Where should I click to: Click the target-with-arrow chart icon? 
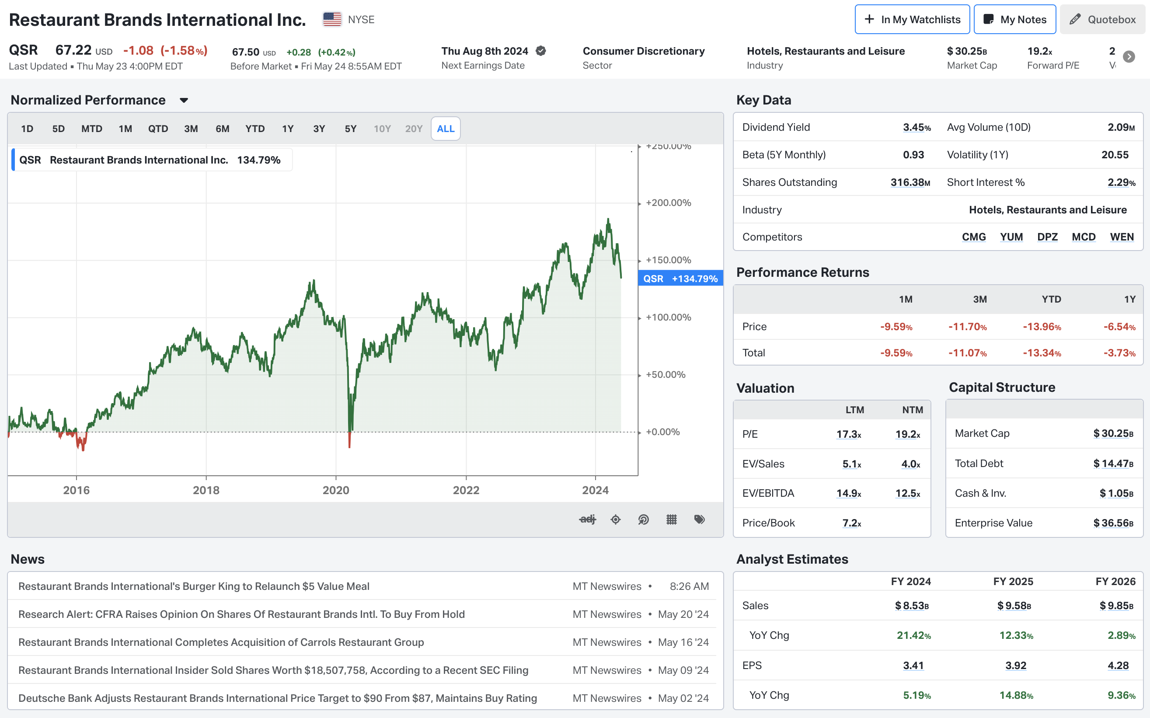click(643, 519)
